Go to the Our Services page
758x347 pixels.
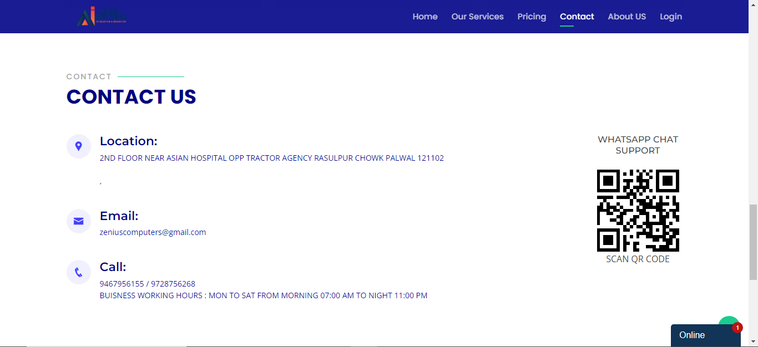[477, 17]
